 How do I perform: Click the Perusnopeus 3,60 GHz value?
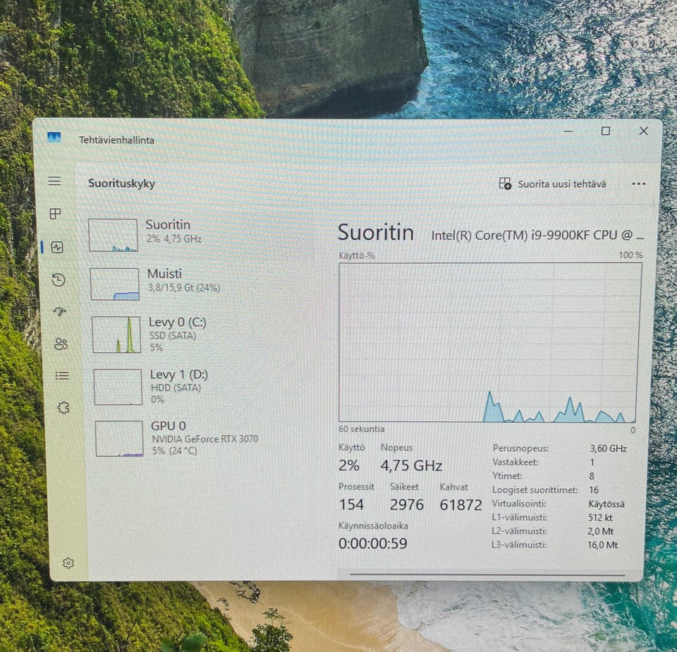click(608, 449)
